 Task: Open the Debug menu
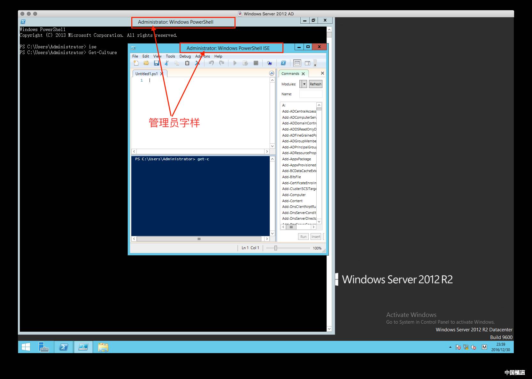tap(185, 56)
